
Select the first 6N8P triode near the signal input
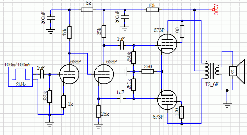[x=69, y=74]
